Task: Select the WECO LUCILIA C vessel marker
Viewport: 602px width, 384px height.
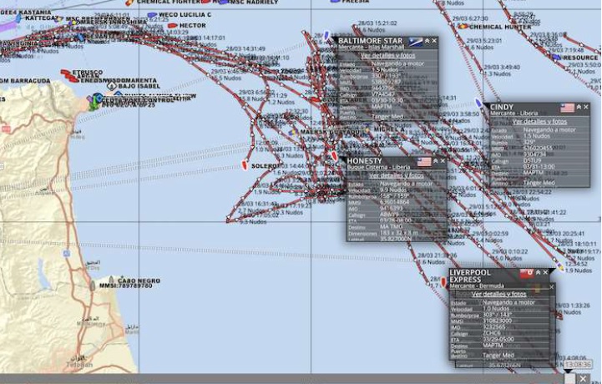Action: click(152, 15)
